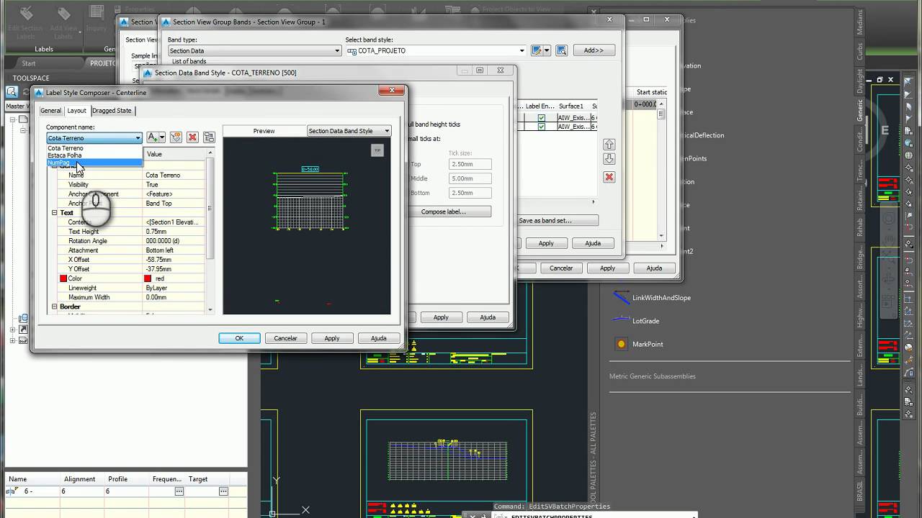Open the Component name dropdown
Screen dimensions: 922x518
coord(94,138)
